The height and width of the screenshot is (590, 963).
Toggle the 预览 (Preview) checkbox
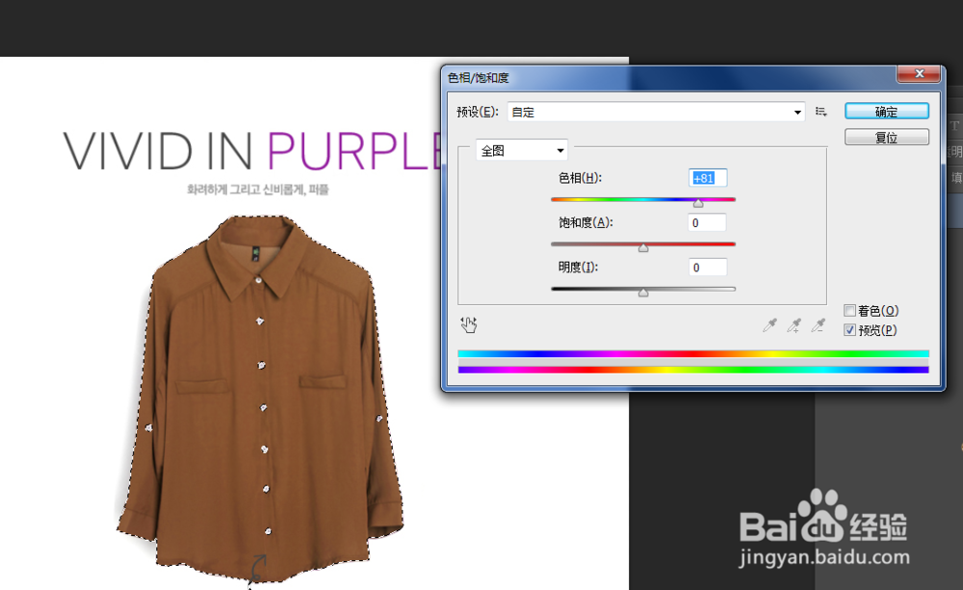[850, 330]
